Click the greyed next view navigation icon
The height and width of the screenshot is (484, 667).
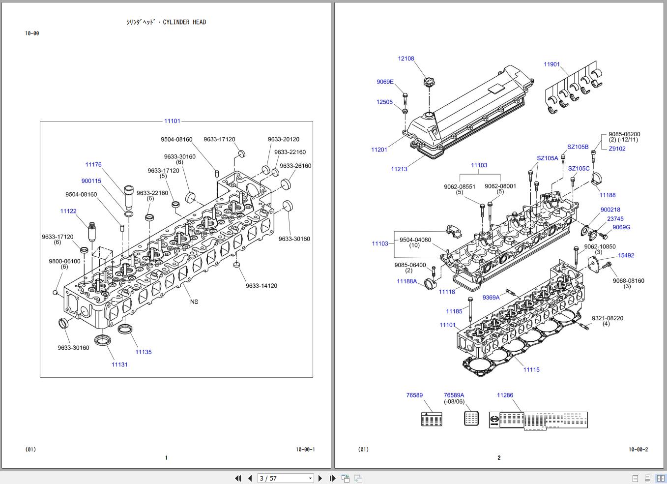click(x=358, y=478)
